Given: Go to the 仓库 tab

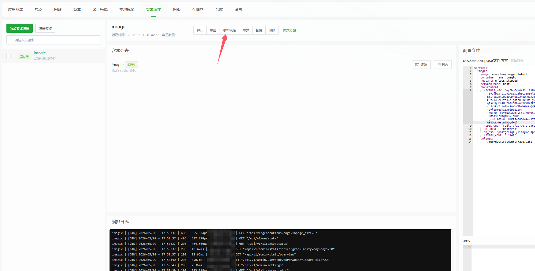Looking at the screenshot, I should point(219,9).
